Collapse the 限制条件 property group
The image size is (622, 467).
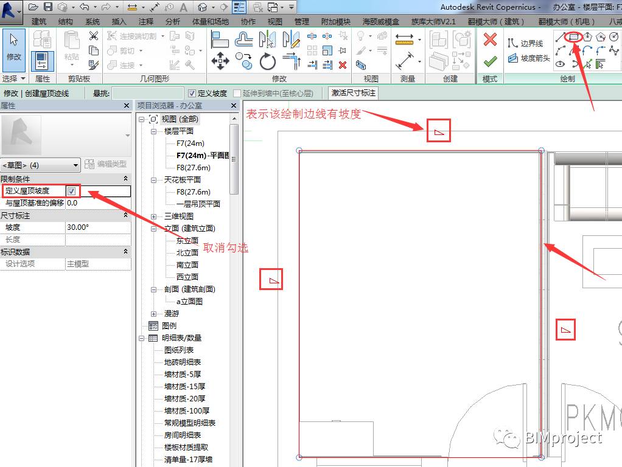coord(126,179)
